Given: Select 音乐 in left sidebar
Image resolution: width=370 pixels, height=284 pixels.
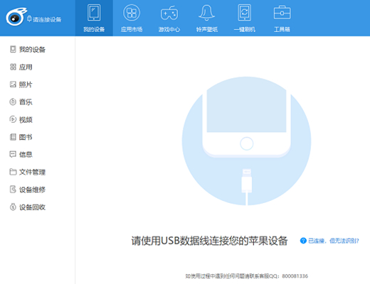Looking at the screenshot, I should click(26, 102).
